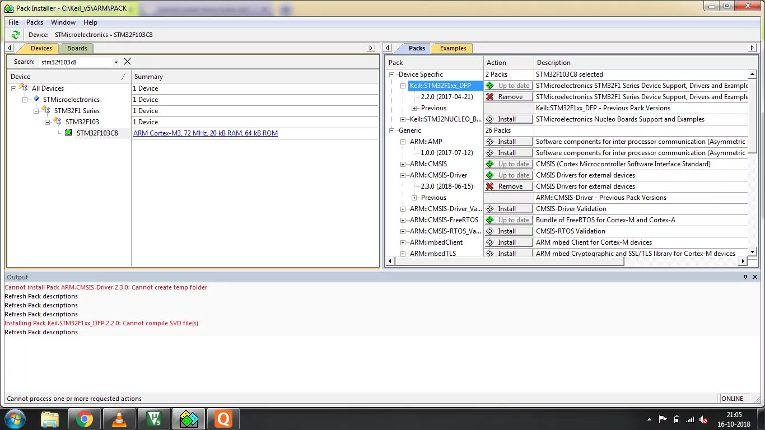Switch to the Boards tab
Viewport: 765px width, 430px height.
click(x=77, y=48)
